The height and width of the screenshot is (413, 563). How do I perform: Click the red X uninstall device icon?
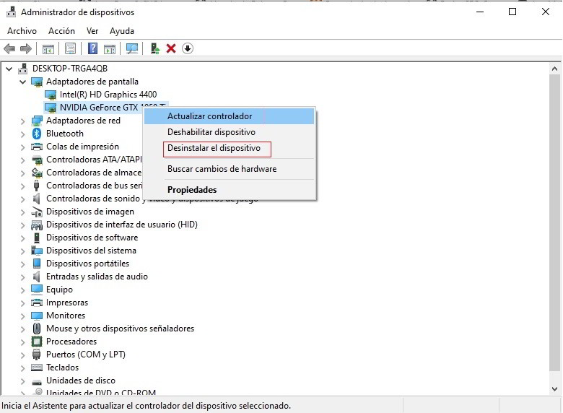click(171, 48)
